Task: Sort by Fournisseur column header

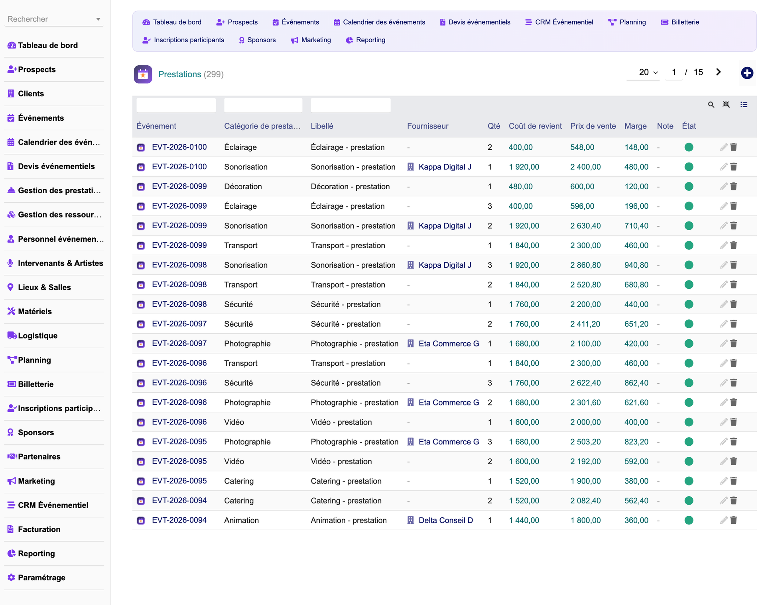Action: tap(427, 126)
